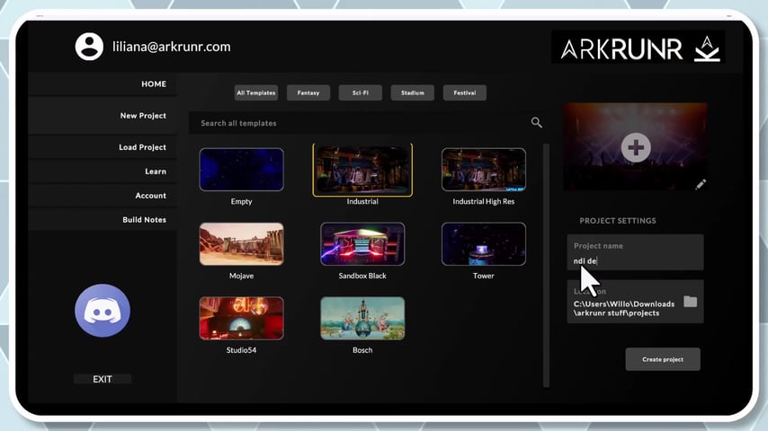Click the search magnifier icon
Screen dimensions: 768x431
click(536, 123)
